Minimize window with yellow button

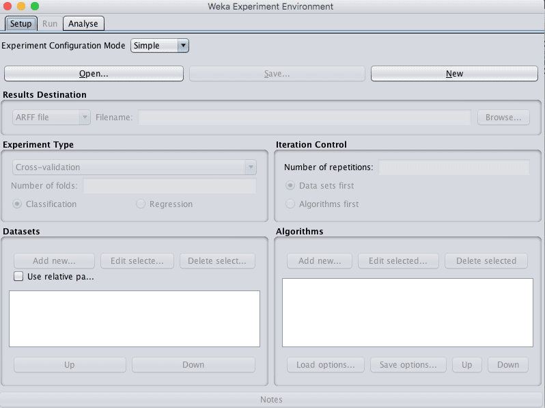coord(21,6)
